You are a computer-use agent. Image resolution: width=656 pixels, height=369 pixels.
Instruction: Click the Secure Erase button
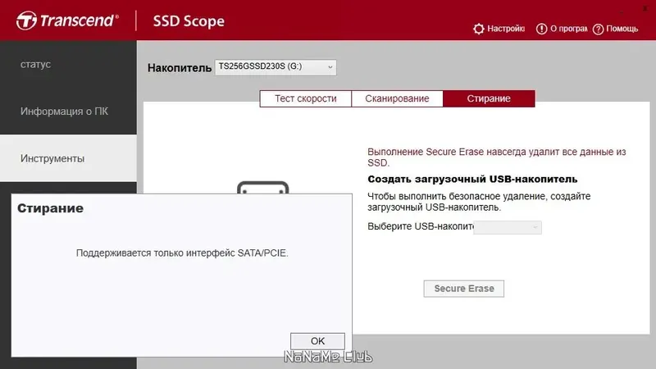pos(463,289)
